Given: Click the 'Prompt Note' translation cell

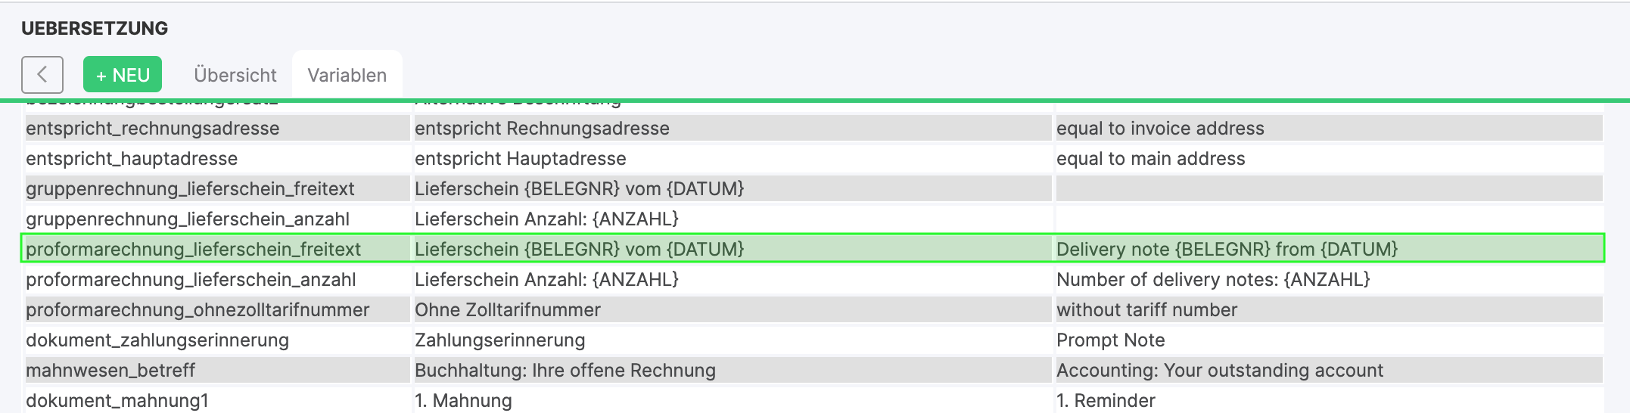Looking at the screenshot, I should [x=1110, y=340].
